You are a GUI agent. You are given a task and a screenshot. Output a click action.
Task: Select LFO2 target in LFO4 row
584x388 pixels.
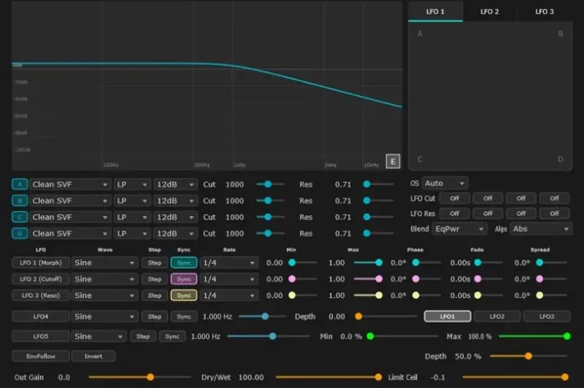pyautogui.click(x=497, y=316)
